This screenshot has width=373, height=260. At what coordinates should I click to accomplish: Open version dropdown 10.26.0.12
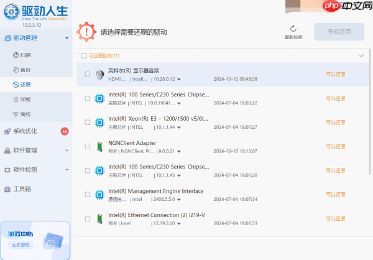click(x=179, y=80)
